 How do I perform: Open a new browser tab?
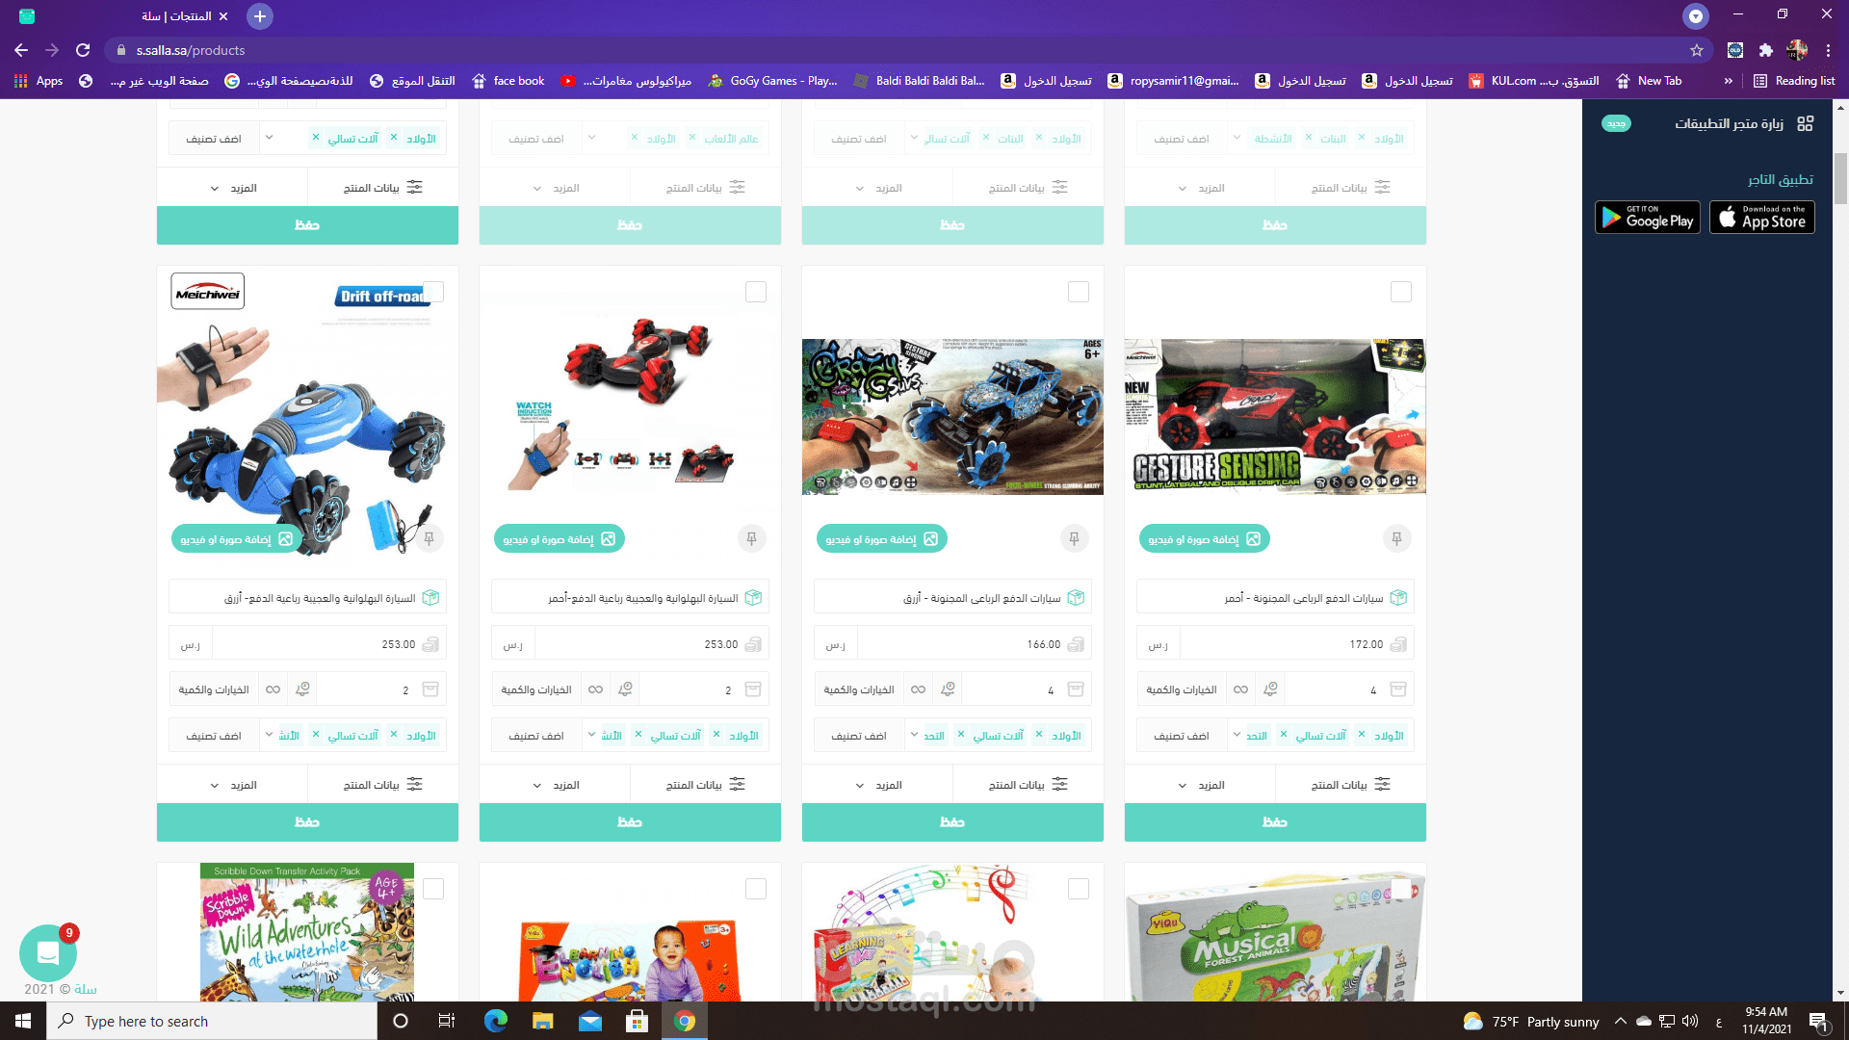point(260,16)
